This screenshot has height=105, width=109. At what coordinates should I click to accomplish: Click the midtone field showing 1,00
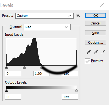coord(41,73)
